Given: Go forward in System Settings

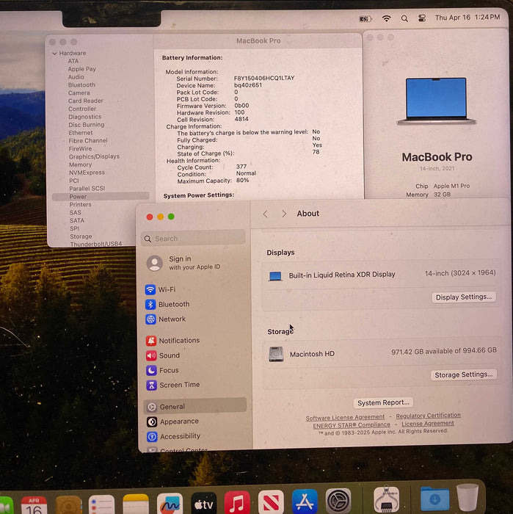Looking at the screenshot, I should pyautogui.click(x=284, y=214).
